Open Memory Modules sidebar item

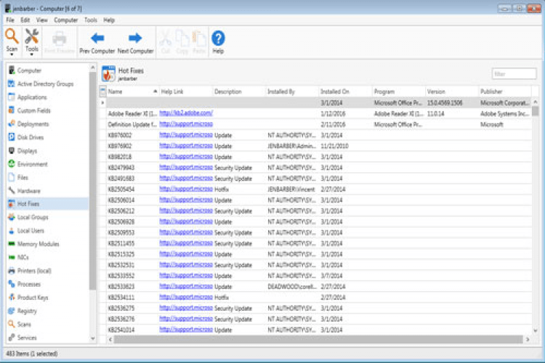pyautogui.click(x=38, y=244)
